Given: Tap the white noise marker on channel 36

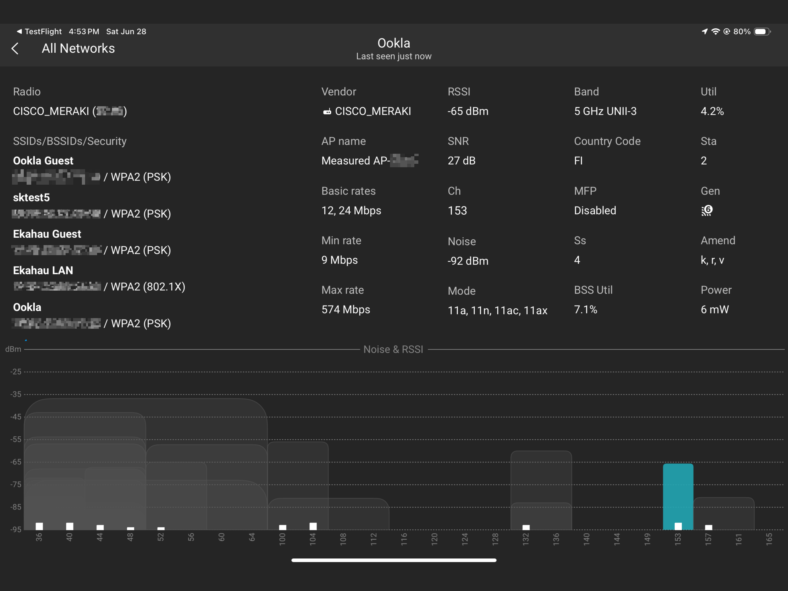Looking at the screenshot, I should pos(39,526).
